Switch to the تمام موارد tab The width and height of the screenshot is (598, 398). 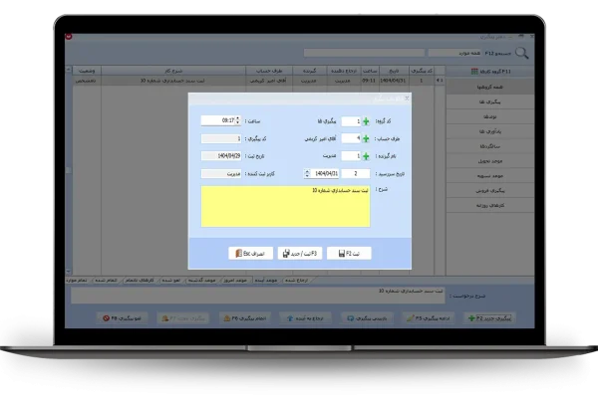tap(77, 281)
